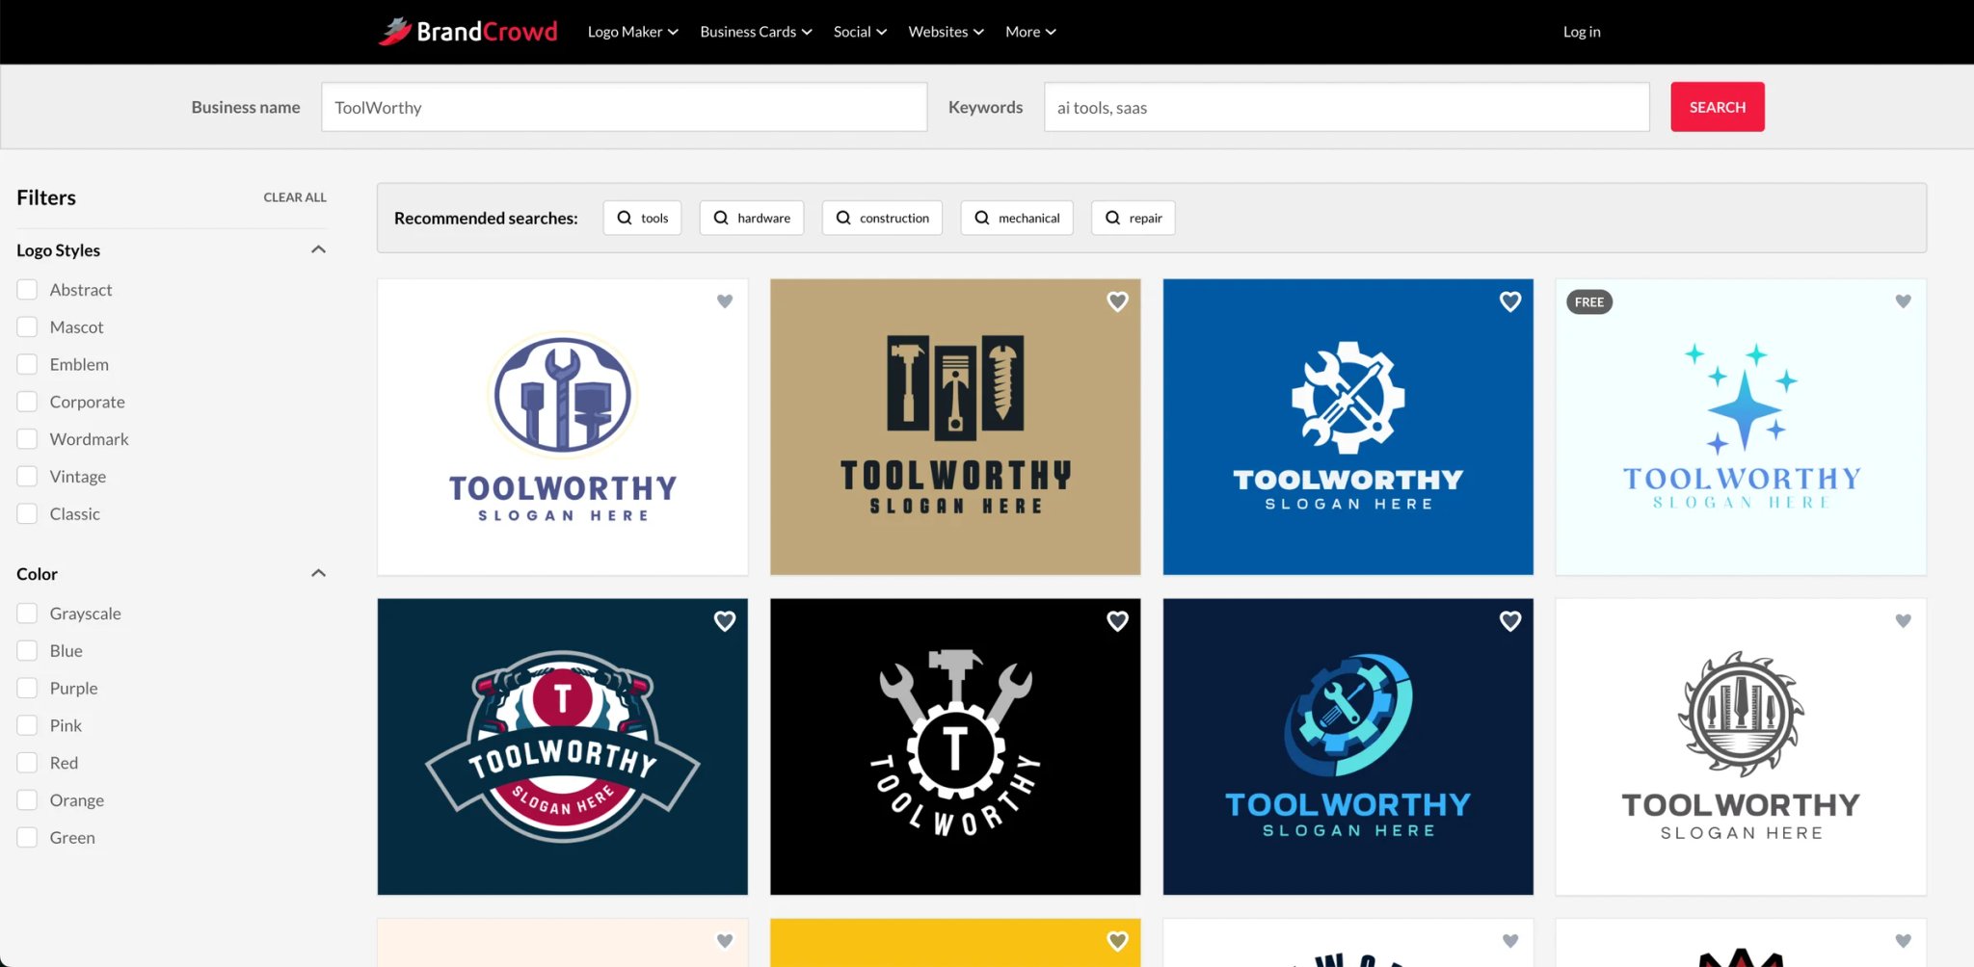Favorite the navy cyan gear logo
1974x967 pixels.
1510,621
